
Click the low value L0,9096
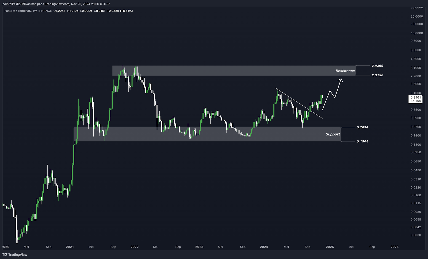(86, 11)
